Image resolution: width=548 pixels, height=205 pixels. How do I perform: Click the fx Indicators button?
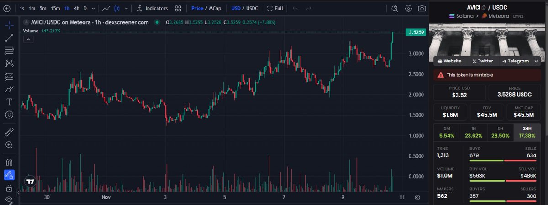click(153, 8)
